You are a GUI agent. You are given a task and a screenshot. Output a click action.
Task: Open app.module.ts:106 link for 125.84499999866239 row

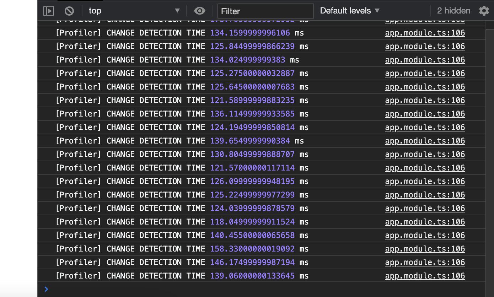pos(425,47)
